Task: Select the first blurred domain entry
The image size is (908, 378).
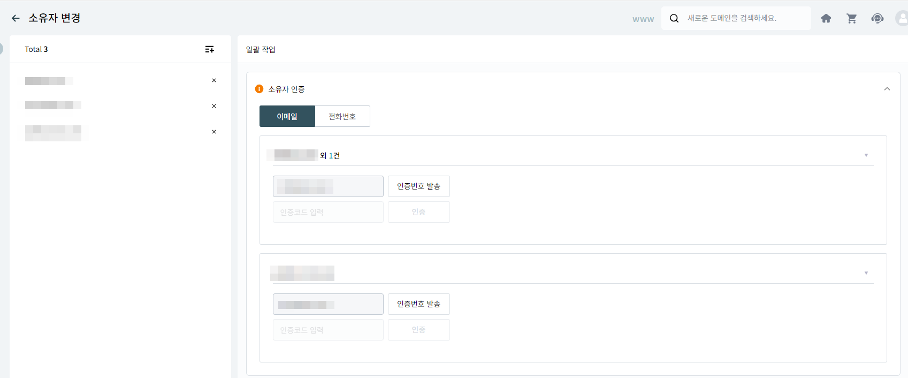Action: pyautogui.click(x=49, y=81)
